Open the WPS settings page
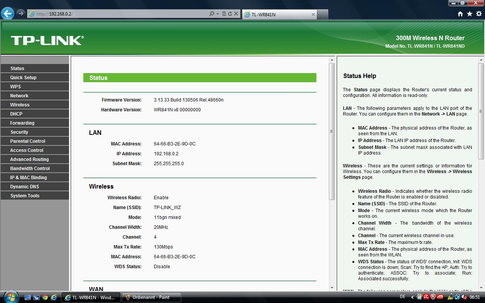The width and height of the screenshot is (485, 303). 35,86
